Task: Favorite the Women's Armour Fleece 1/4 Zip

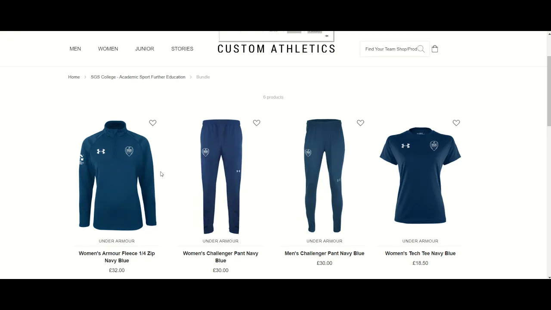Action: point(153,123)
